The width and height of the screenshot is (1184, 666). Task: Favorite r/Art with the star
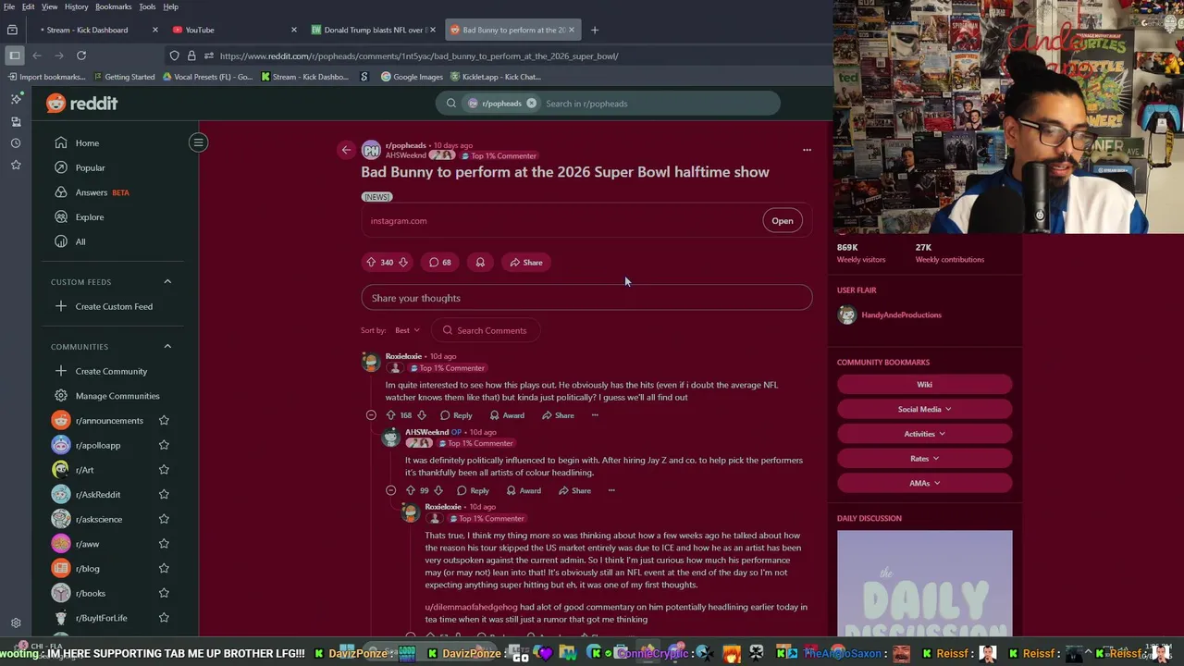pos(164,470)
